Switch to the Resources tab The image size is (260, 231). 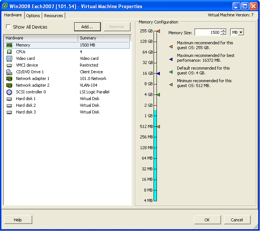pos(53,16)
